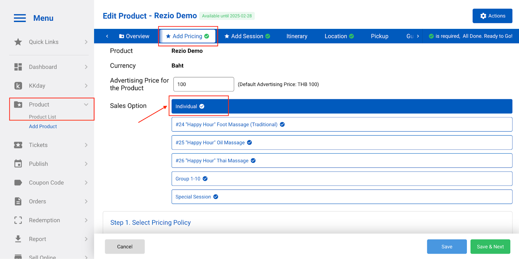Open the Actions button
The height and width of the screenshot is (259, 519).
point(492,16)
